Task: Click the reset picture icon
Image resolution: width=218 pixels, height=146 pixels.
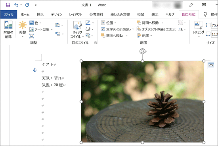Action: click(58, 34)
